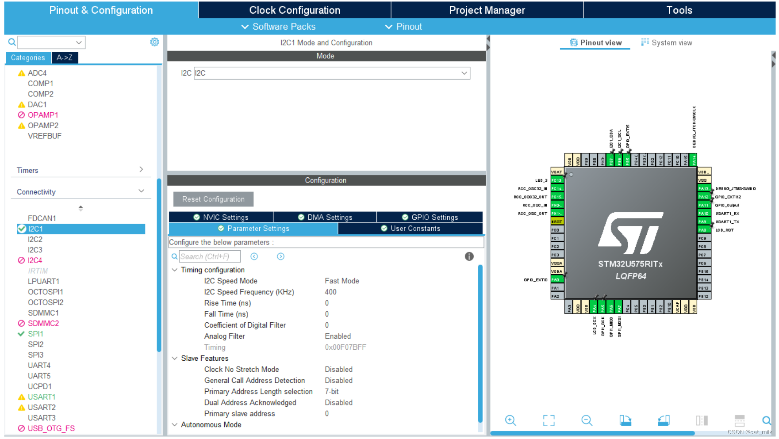The width and height of the screenshot is (779, 439).
Task: Click the Reset Configuration button
Action: point(213,199)
